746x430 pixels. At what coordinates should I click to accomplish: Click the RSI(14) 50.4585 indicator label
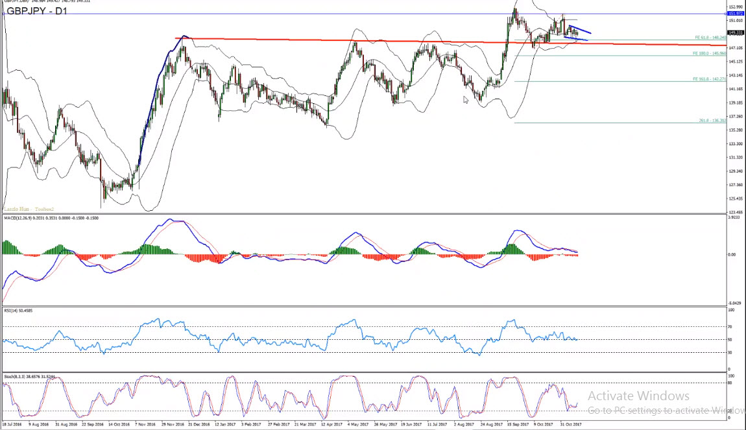(x=19, y=311)
